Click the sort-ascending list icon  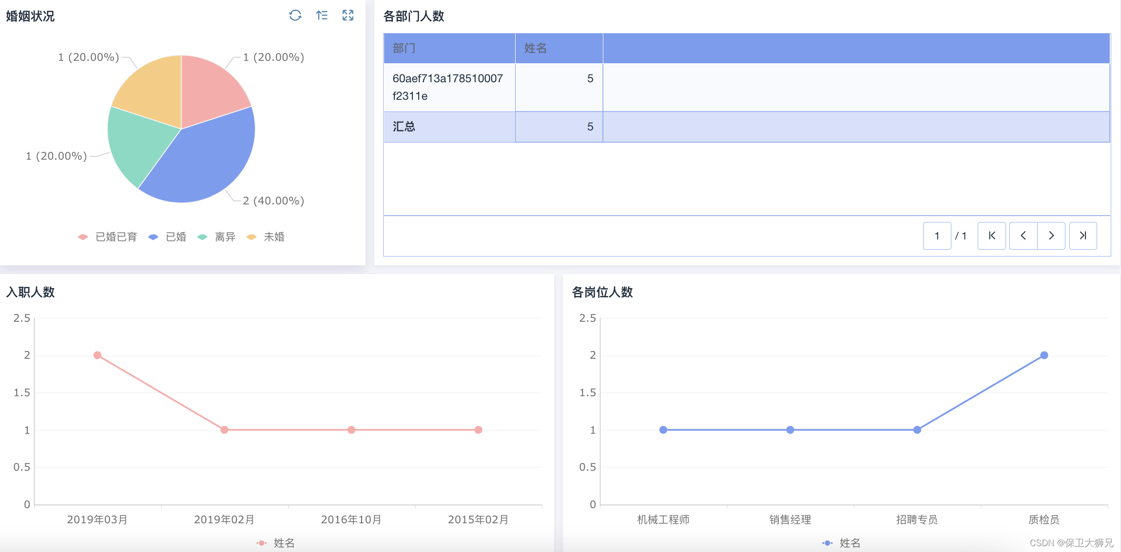click(x=322, y=16)
